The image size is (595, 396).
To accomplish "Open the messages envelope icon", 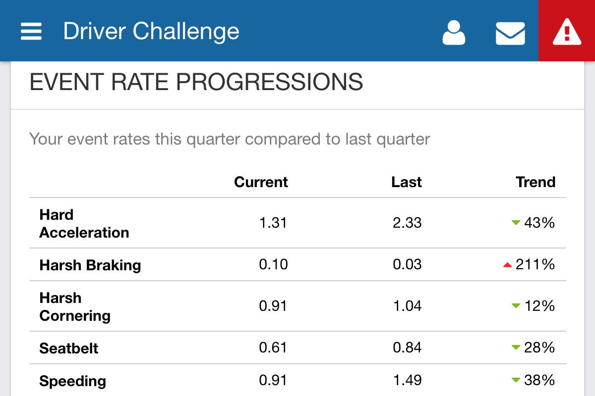I will click(511, 33).
